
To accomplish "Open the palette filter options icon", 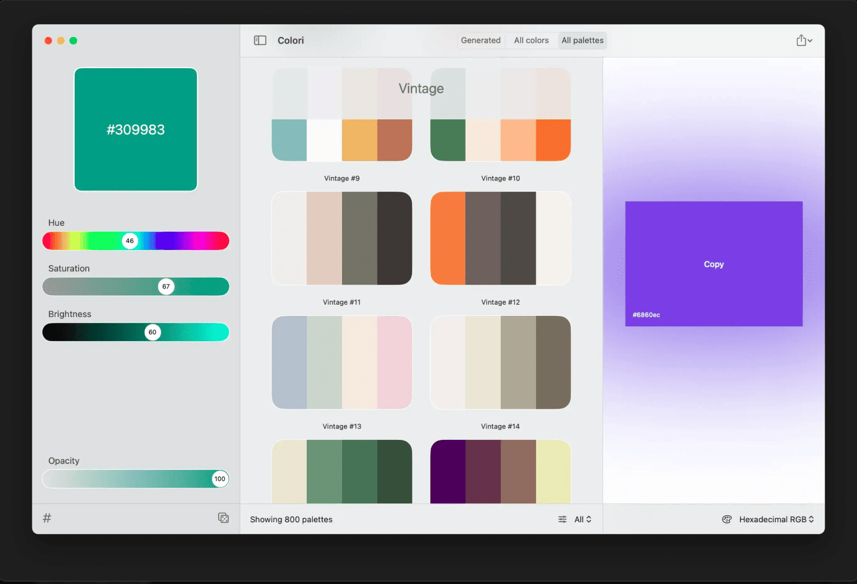I will coord(563,519).
